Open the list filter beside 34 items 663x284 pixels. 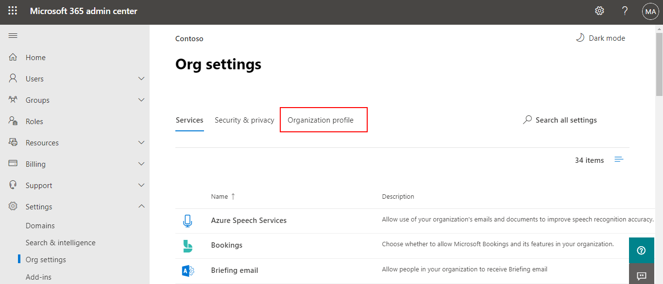[x=619, y=159]
